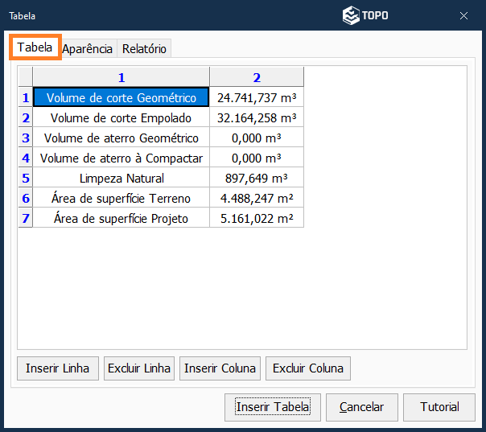The image size is (486, 432).
Task: Cancel the table dialog
Action: (361, 407)
